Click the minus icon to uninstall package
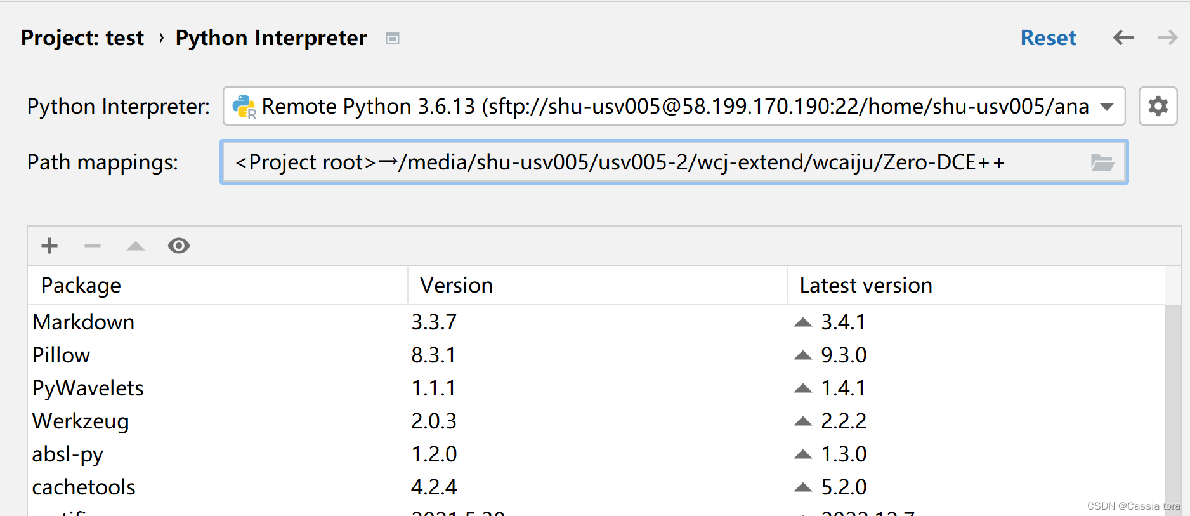 click(93, 246)
